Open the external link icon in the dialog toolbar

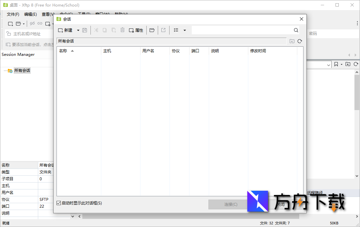(x=163, y=30)
